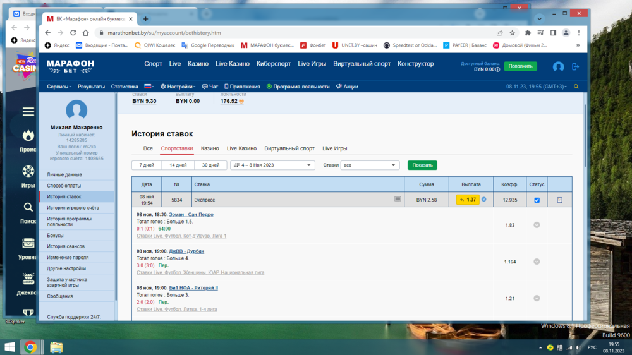Click the yellow 1.37 cashout button
Screen dimensions: 632x355
(x=468, y=200)
